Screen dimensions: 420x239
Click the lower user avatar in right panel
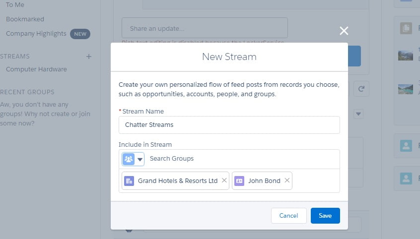click(x=406, y=179)
